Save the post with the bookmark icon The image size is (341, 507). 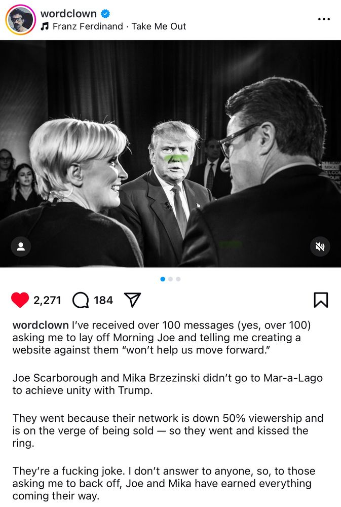click(x=321, y=300)
